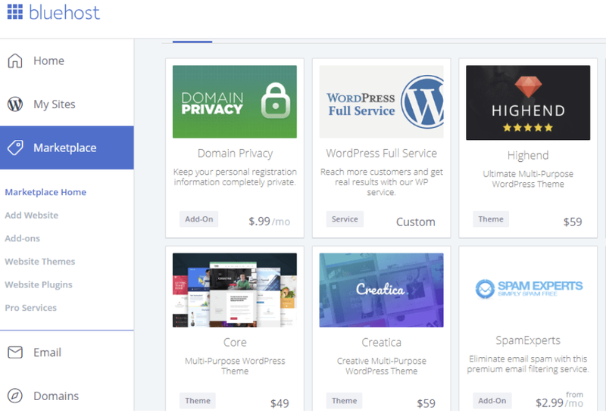Click the Core theme preview image
The width and height of the screenshot is (606, 416).
(x=235, y=290)
